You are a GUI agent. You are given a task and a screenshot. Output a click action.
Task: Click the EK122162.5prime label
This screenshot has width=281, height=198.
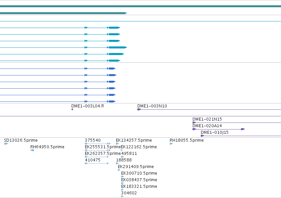point(139,147)
